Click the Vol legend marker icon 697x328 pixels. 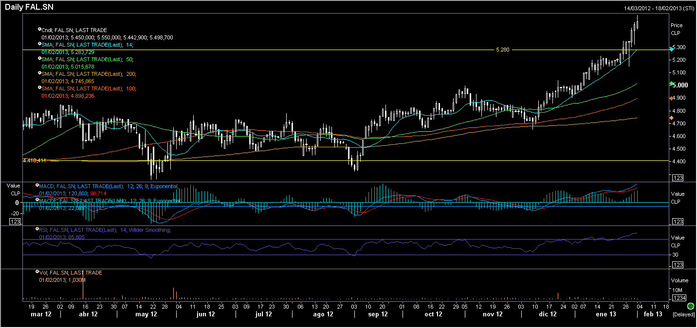click(x=37, y=272)
